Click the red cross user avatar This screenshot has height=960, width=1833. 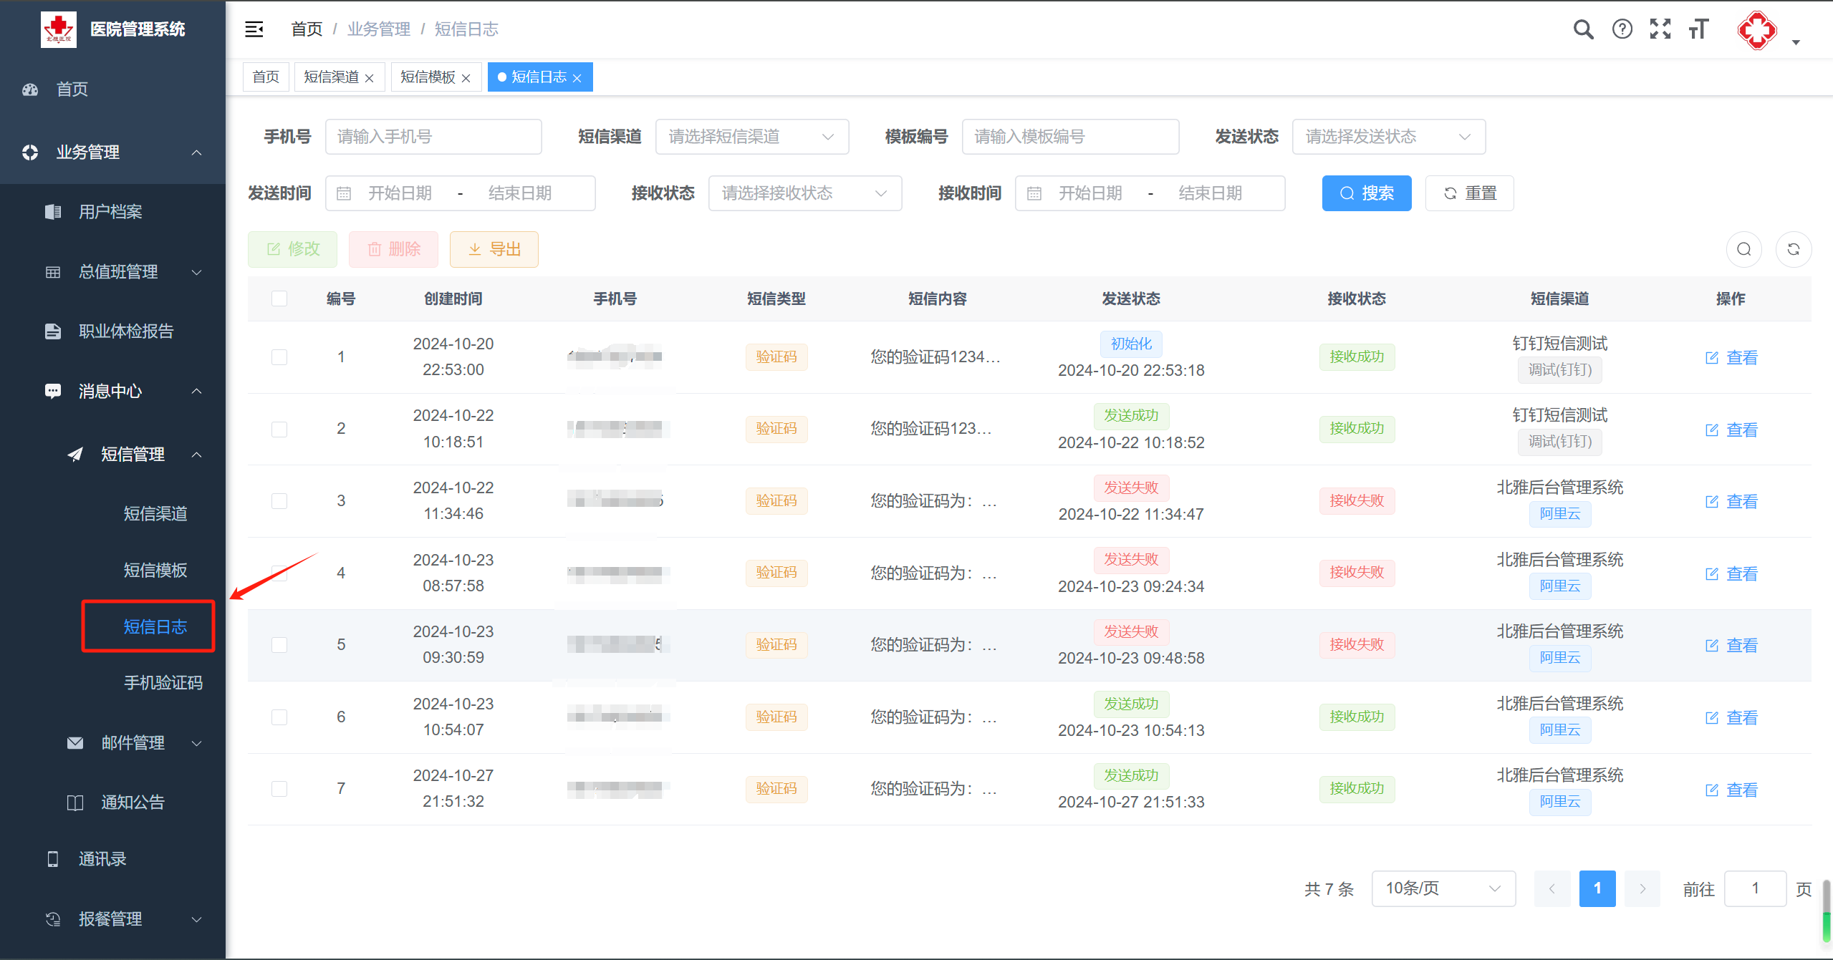1757,31
